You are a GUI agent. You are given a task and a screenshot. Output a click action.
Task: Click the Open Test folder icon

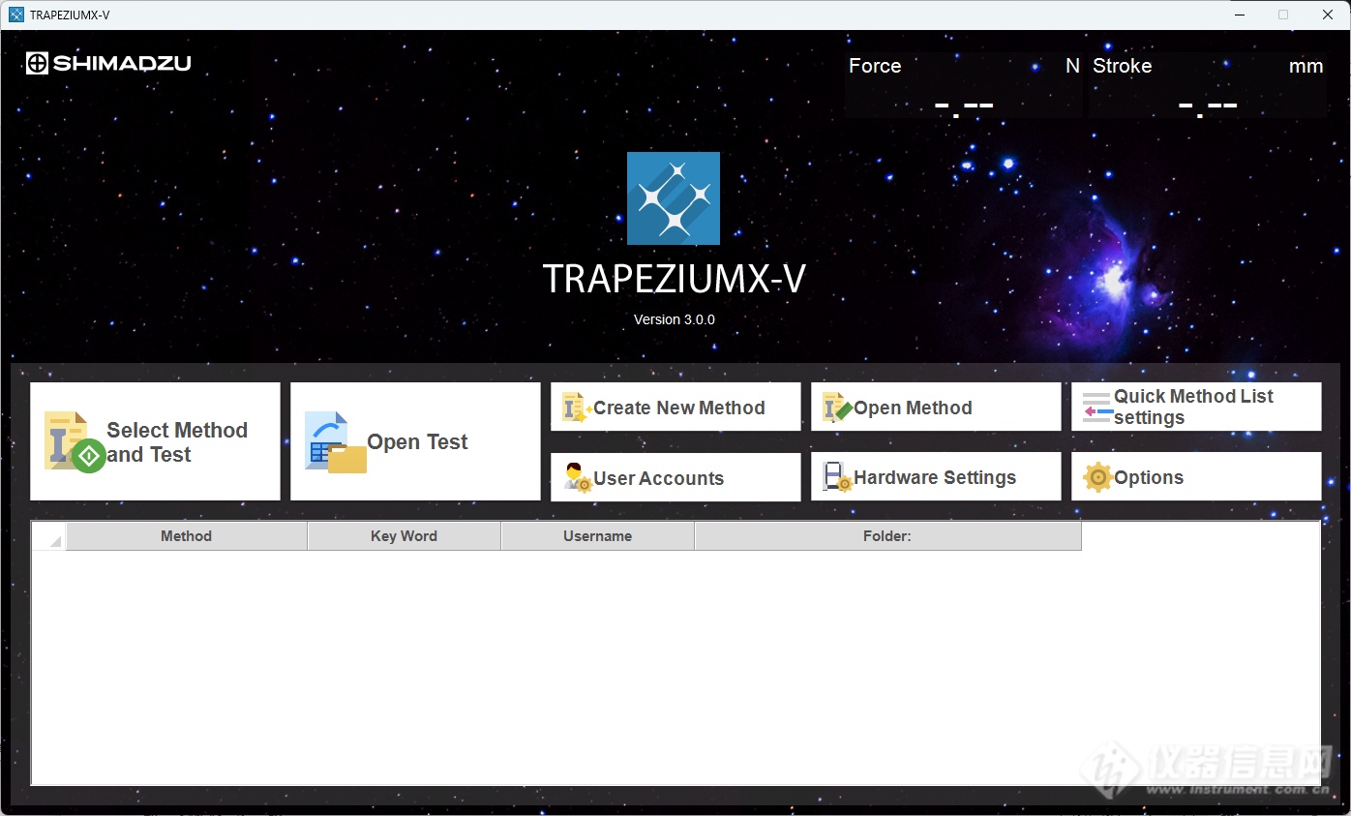click(336, 441)
